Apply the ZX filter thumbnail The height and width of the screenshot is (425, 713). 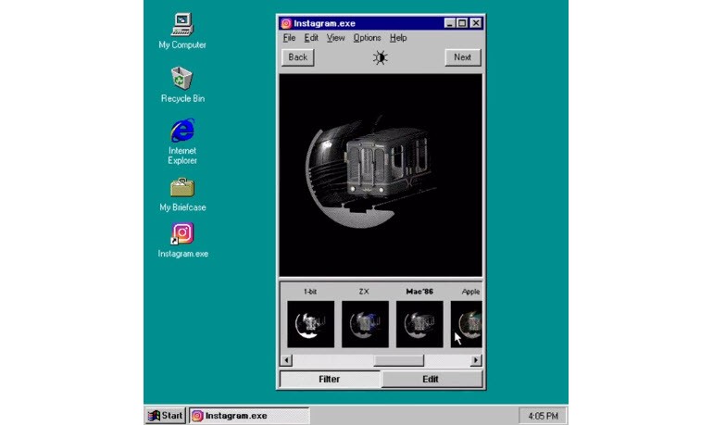coord(365,324)
